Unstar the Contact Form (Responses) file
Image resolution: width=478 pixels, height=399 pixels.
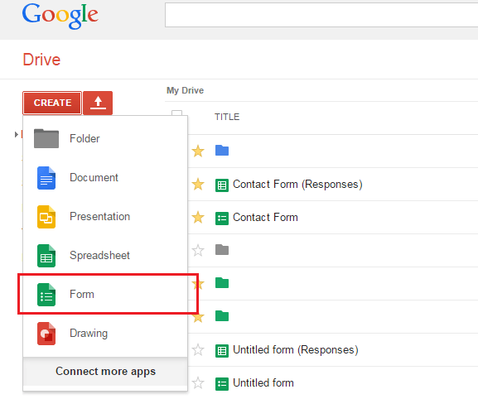point(198,185)
